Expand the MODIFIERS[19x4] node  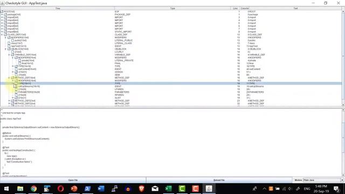pyautogui.click(x=13, y=80)
